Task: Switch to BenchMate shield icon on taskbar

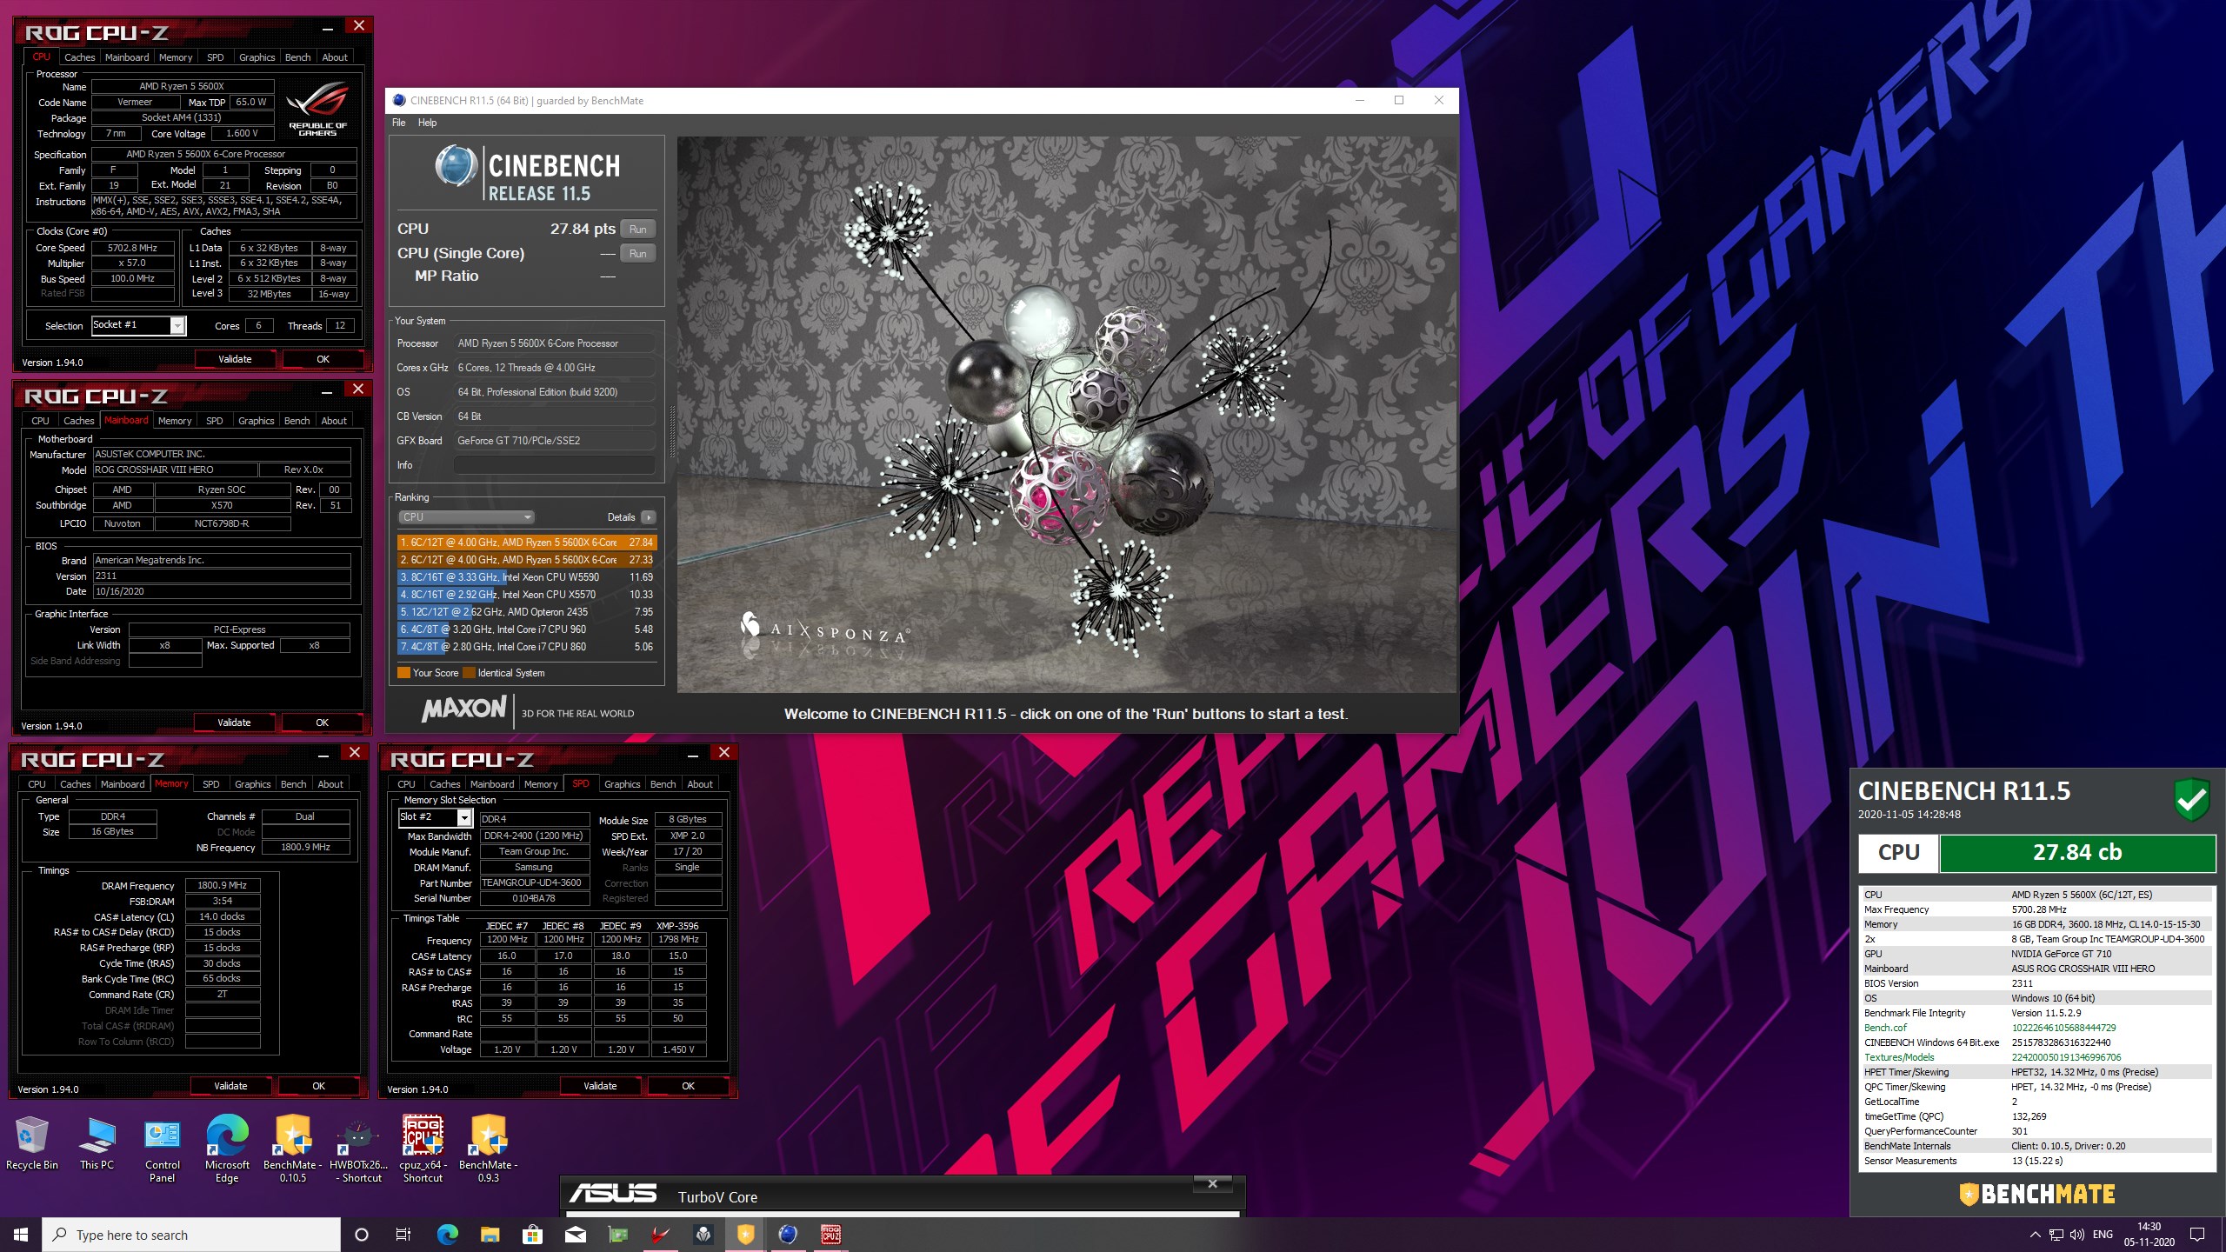Action: (745, 1235)
